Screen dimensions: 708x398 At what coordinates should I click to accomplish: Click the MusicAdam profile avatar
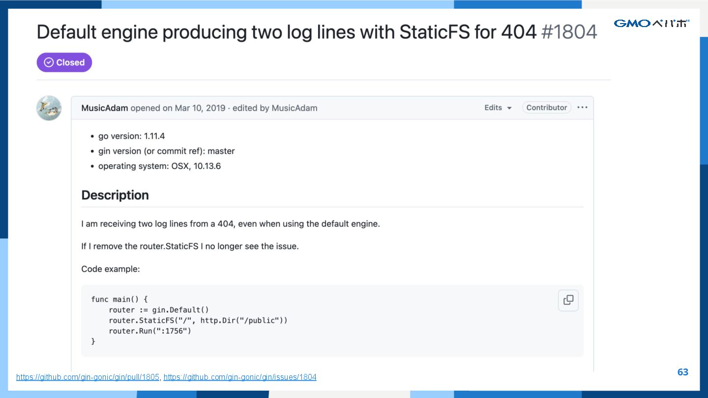(49, 108)
